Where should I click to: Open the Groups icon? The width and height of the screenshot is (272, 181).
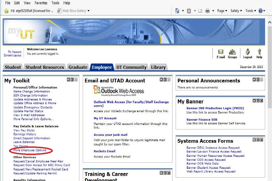232,52
